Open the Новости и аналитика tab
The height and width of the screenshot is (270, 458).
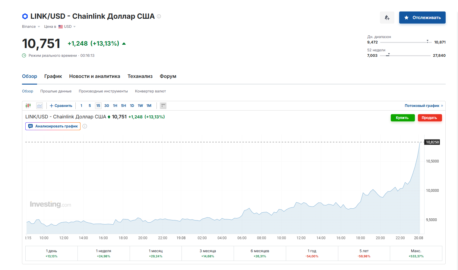point(95,76)
